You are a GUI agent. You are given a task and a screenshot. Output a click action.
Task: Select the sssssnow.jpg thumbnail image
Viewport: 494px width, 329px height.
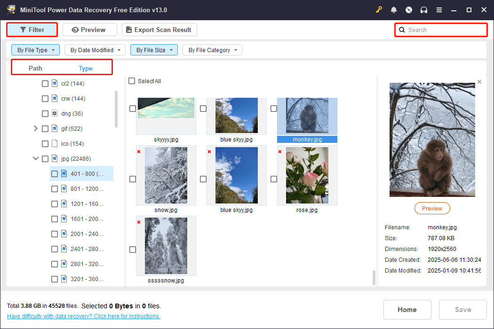coord(166,246)
